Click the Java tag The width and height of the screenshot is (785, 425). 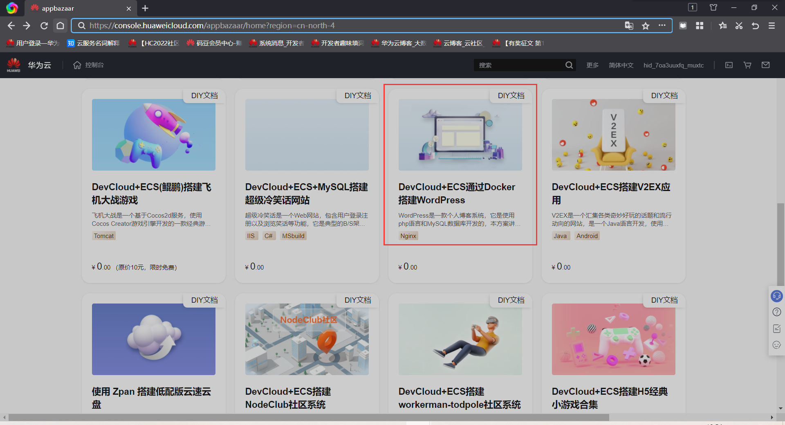coord(560,236)
